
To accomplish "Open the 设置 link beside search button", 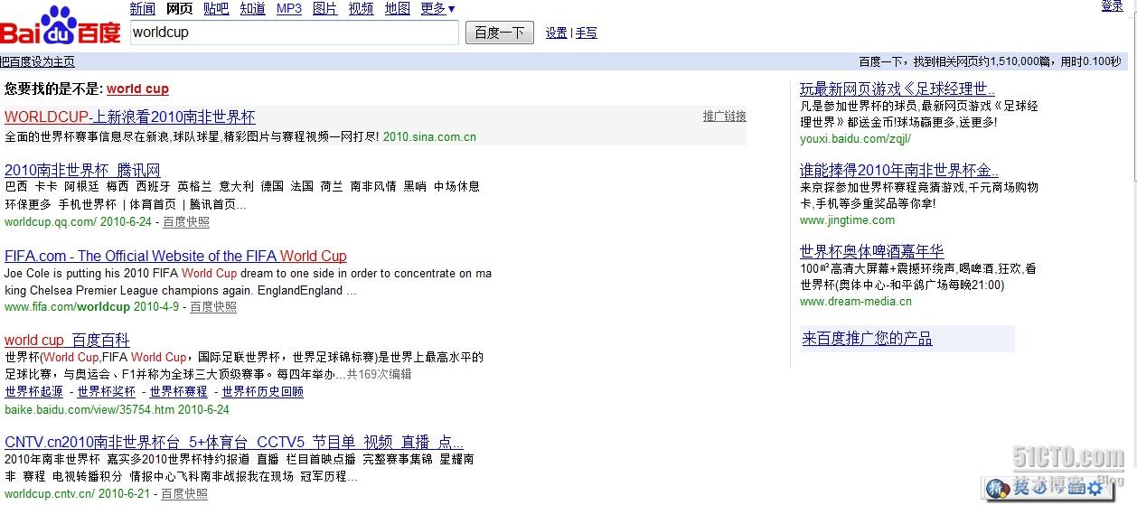I will click(x=557, y=33).
